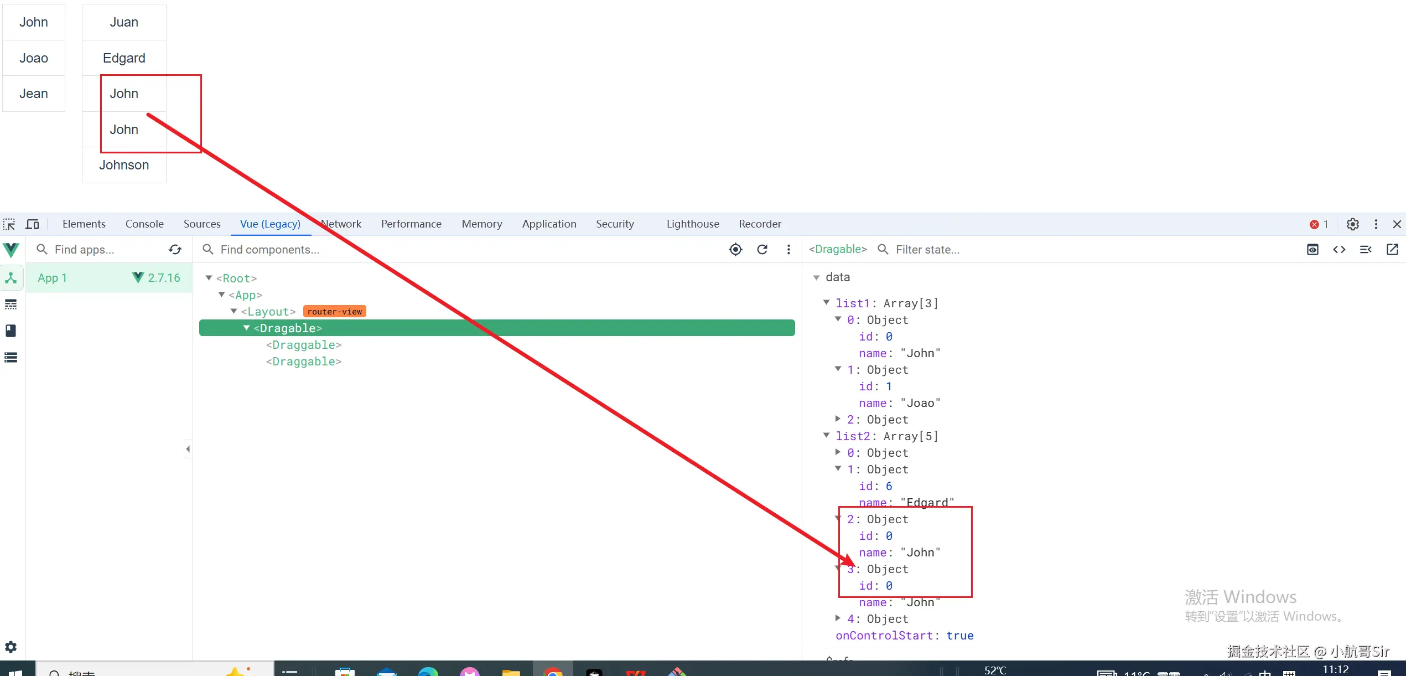Switch to the Console tab

point(144,224)
